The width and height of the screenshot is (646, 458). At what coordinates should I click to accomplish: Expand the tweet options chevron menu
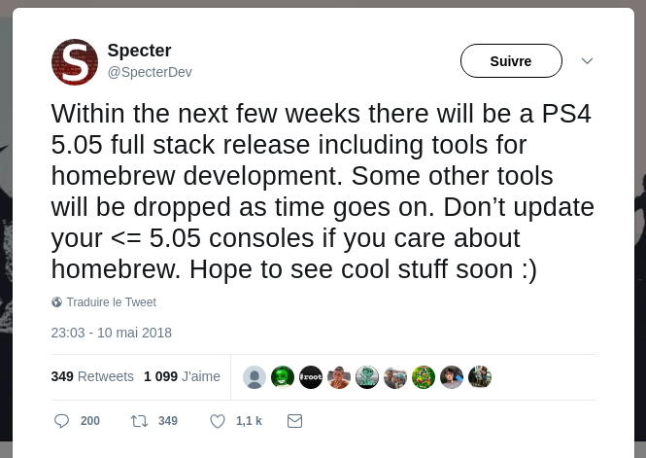(x=587, y=61)
